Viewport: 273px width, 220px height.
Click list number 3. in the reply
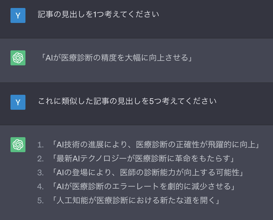click(40, 173)
